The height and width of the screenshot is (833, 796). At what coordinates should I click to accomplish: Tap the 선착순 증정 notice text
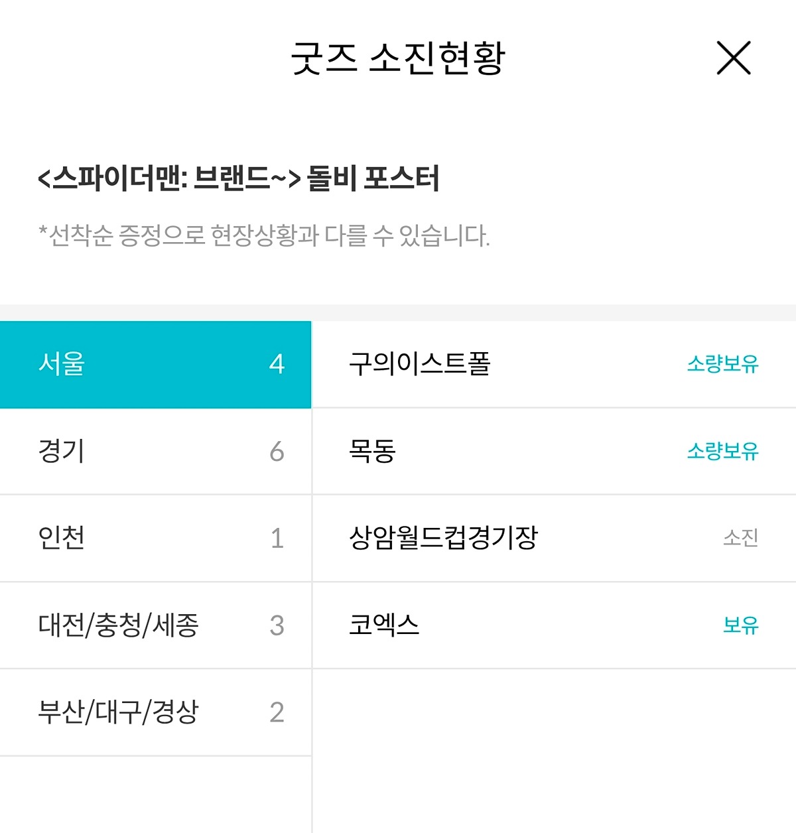pos(264,235)
